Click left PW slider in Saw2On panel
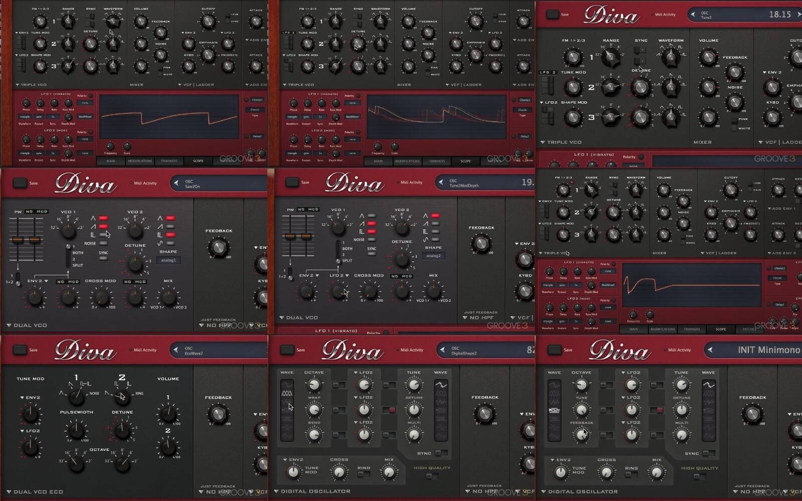Viewport: 802px width, 501px height. point(18,239)
